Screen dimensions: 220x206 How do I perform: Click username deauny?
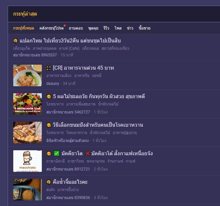pos(53,84)
